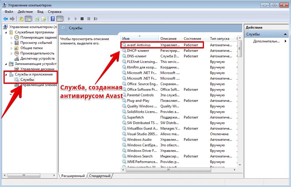This screenshot has width=291, height=187.
Task: Click the gear icon next to Windows Audio
Action: click(124, 140)
